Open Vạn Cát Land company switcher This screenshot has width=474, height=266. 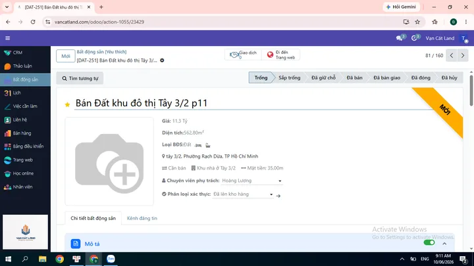[x=440, y=38]
